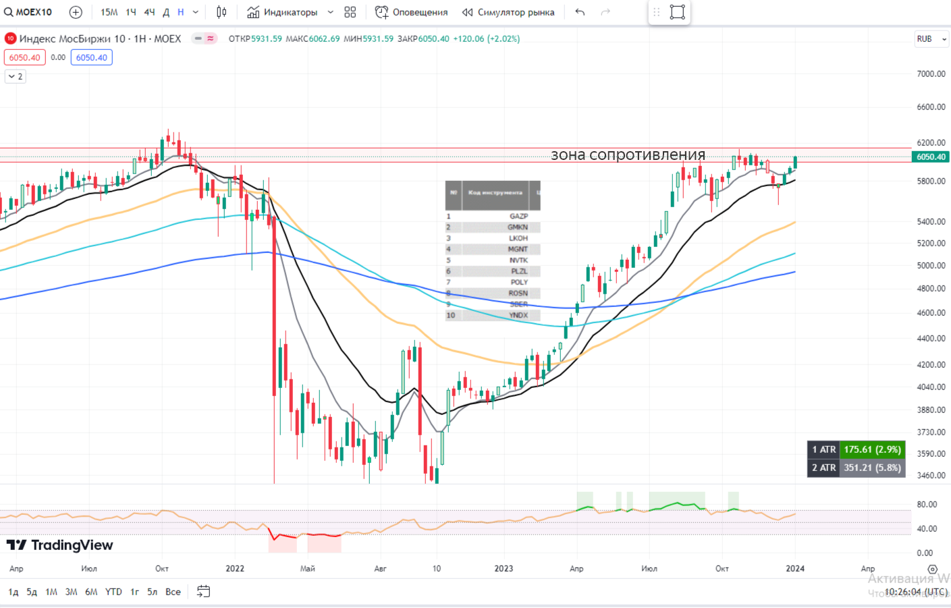Switch to the Д daily timeframe
951x608 pixels.
tap(166, 12)
